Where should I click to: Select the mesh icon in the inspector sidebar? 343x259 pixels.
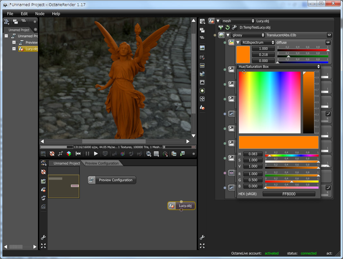coord(202,107)
